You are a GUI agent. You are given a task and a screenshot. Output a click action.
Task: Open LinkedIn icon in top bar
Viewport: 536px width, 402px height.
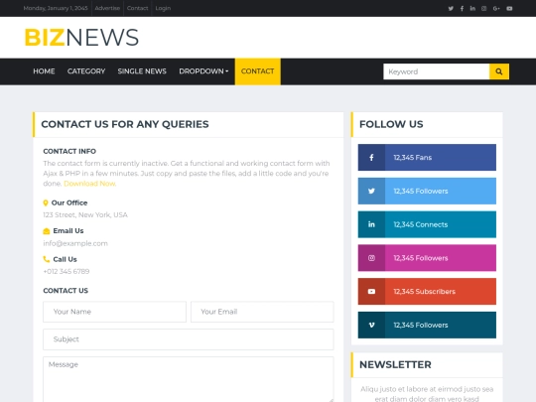click(x=472, y=8)
